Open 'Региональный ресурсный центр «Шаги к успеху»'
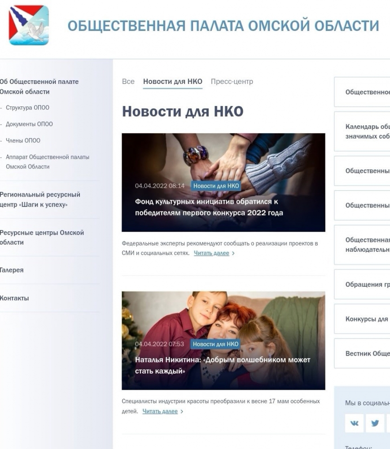The width and height of the screenshot is (390, 449). (x=40, y=200)
